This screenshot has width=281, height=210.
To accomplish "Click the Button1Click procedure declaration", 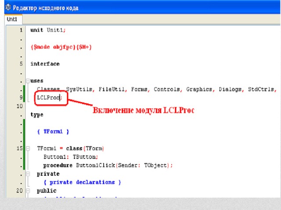I will pyautogui.click(x=108, y=165).
